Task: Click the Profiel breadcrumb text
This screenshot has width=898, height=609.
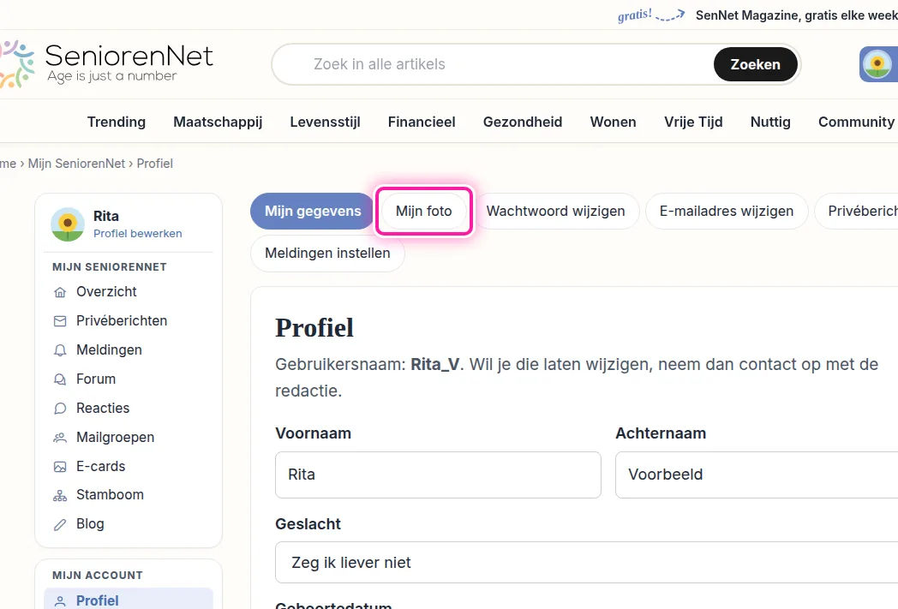Action: pos(154,164)
